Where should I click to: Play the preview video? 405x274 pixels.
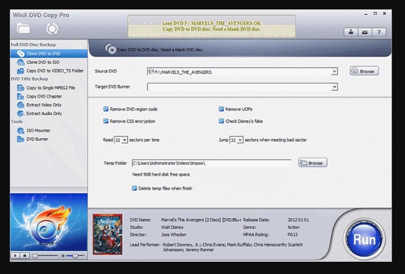(x=15, y=256)
